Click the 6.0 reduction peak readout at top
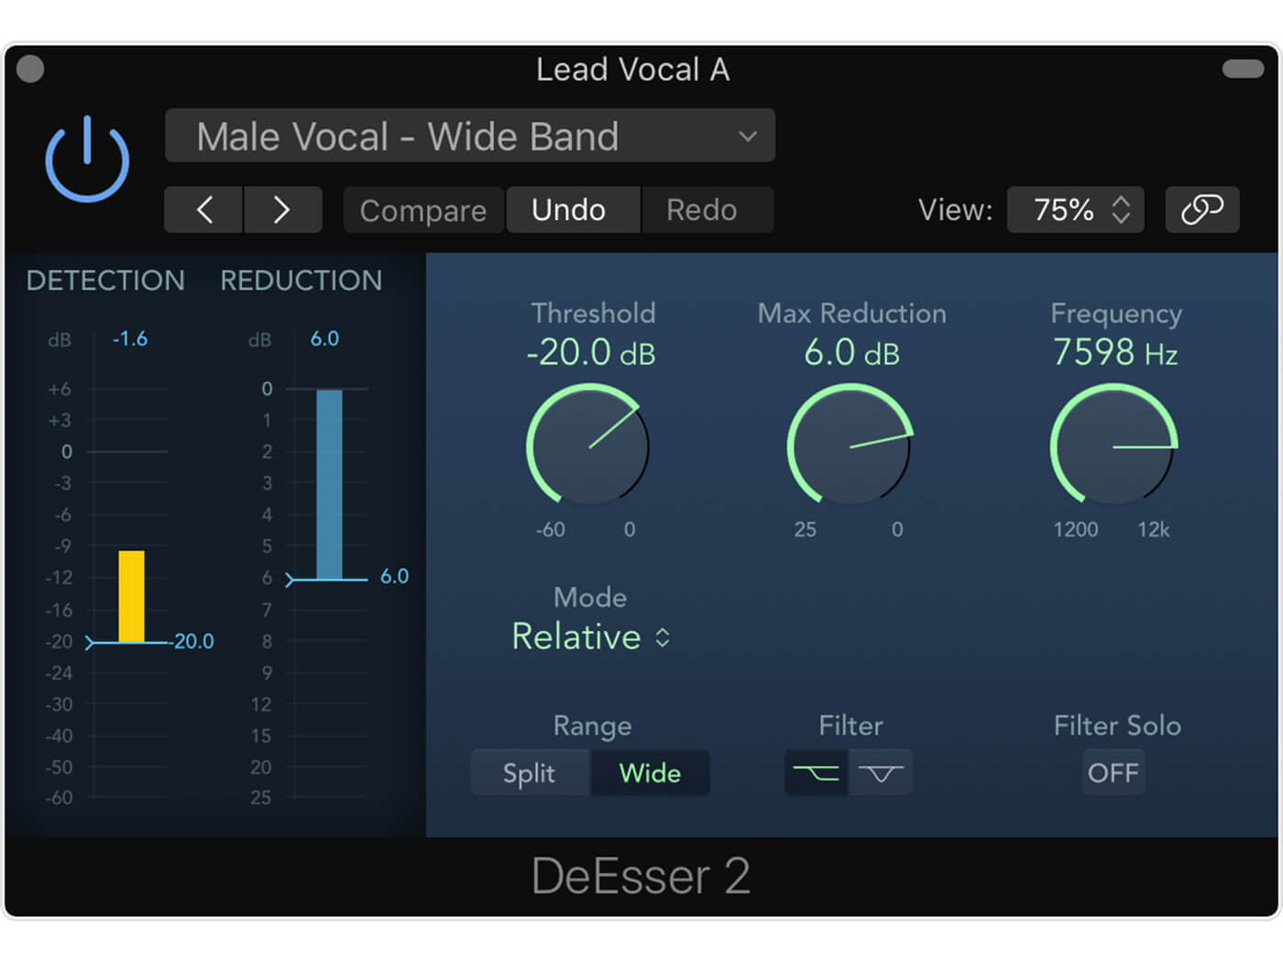 tap(324, 338)
